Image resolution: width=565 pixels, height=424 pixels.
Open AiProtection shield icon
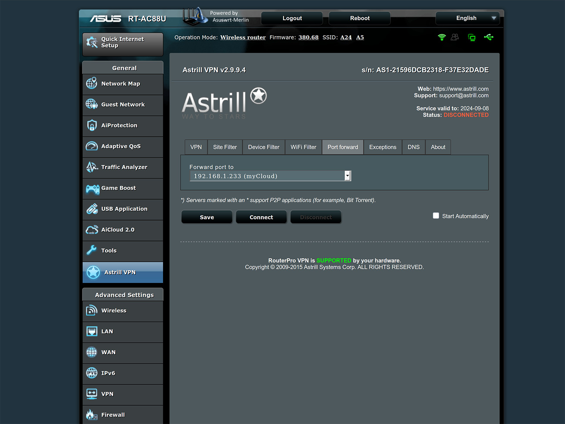(92, 125)
